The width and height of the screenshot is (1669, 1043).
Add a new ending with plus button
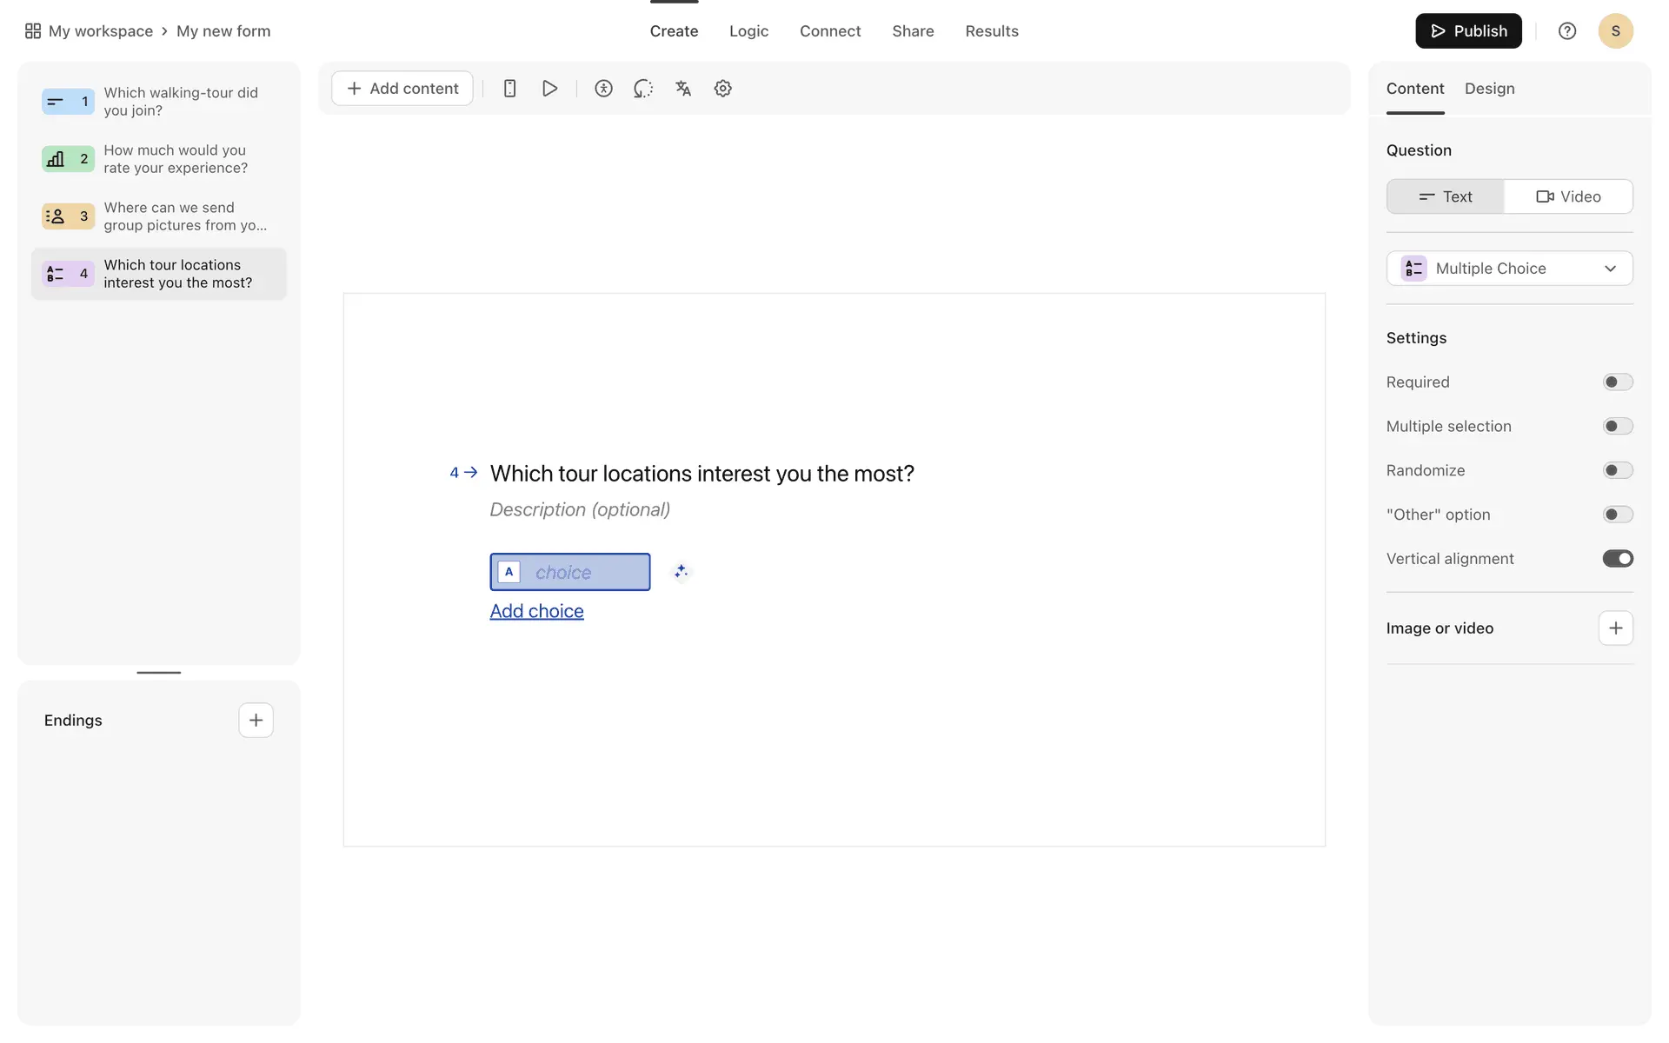pyautogui.click(x=256, y=721)
